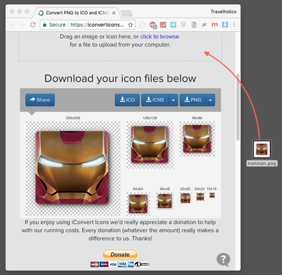The image size is (282, 275).
Task: Click the Travelholics profile button
Action: (x=223, y=12)
